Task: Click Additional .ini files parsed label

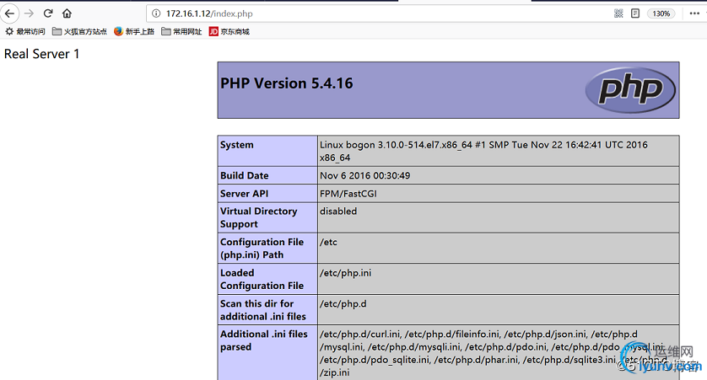Action: coord(264,340)
